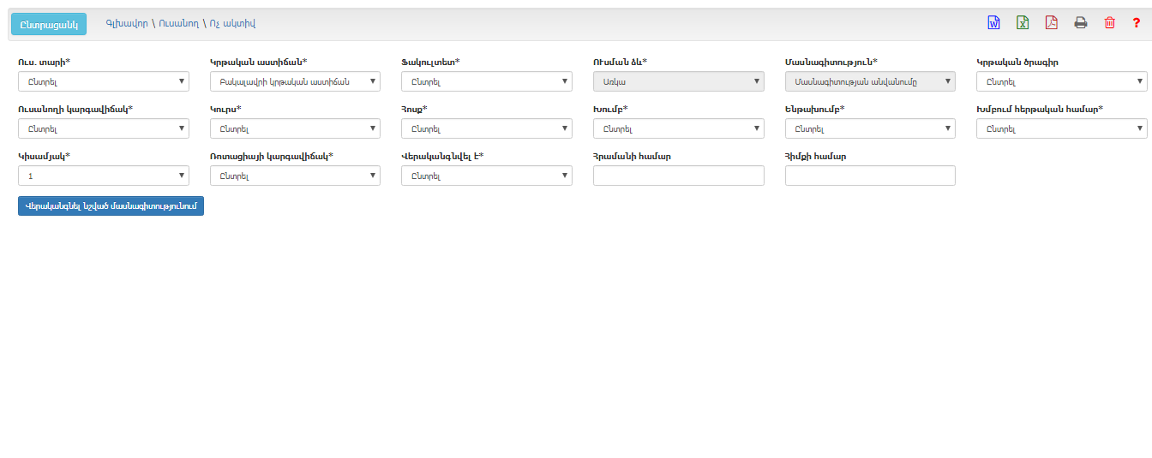Export the page to Word document
This screenshot has width=1152, height=458.
pyautogui.click(x=993, y=23)
